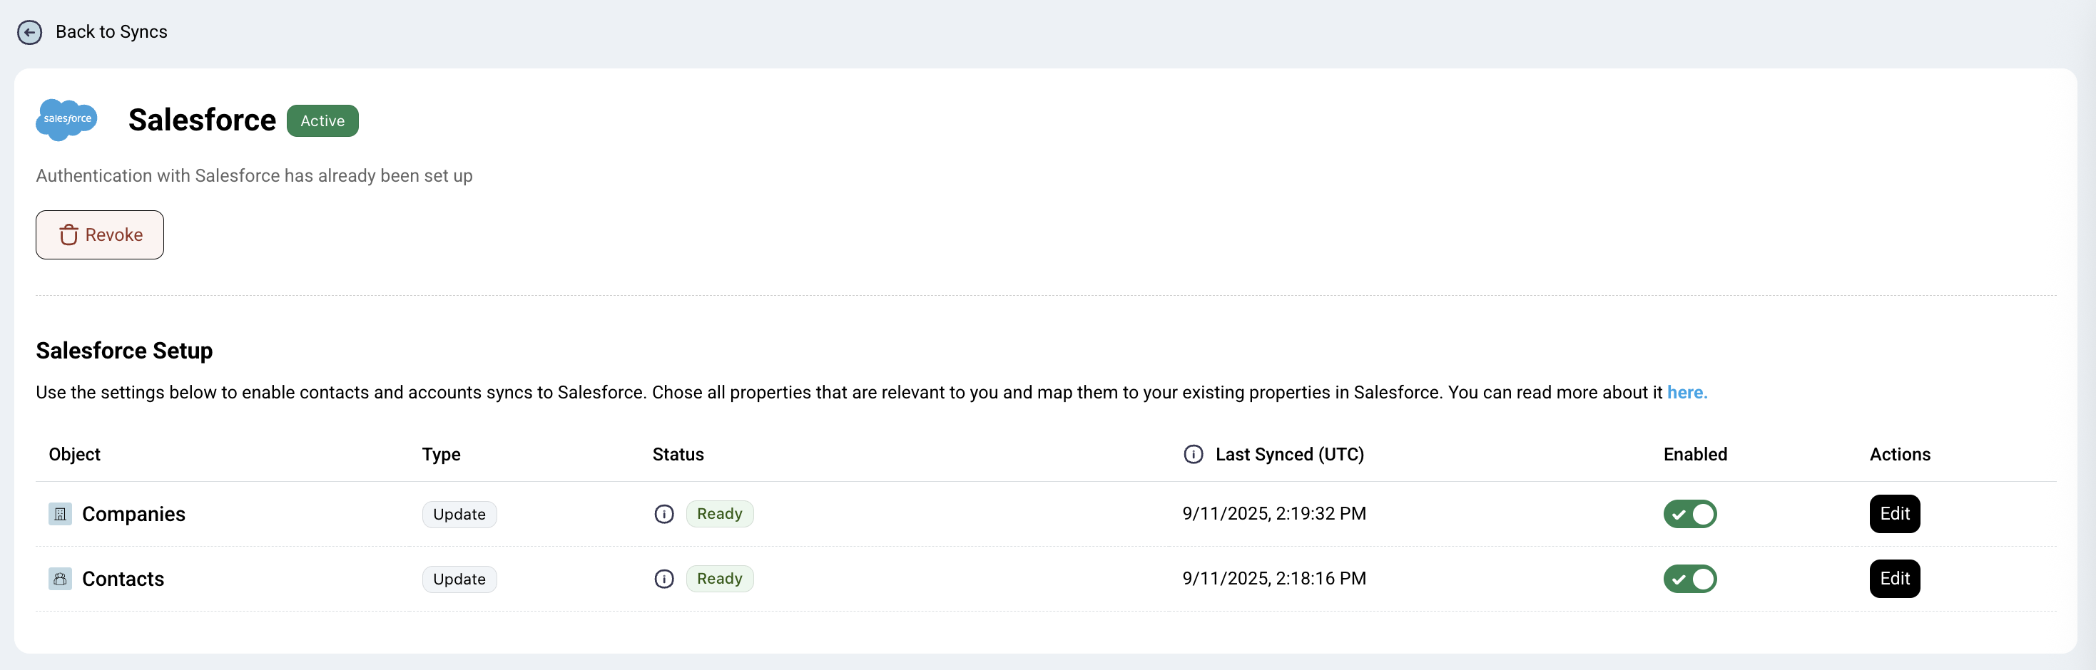Click info icon in Contacts status

click(x=664, y=579)
